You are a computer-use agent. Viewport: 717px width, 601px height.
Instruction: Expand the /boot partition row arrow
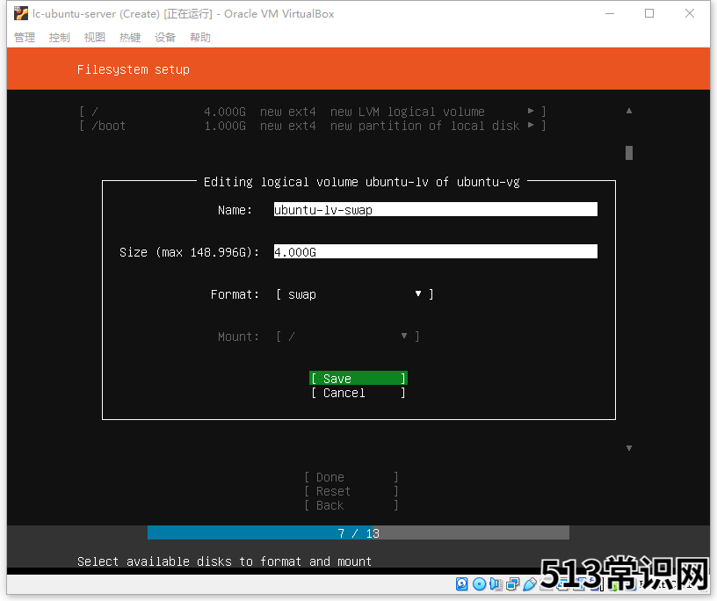[x=531, y=125]
